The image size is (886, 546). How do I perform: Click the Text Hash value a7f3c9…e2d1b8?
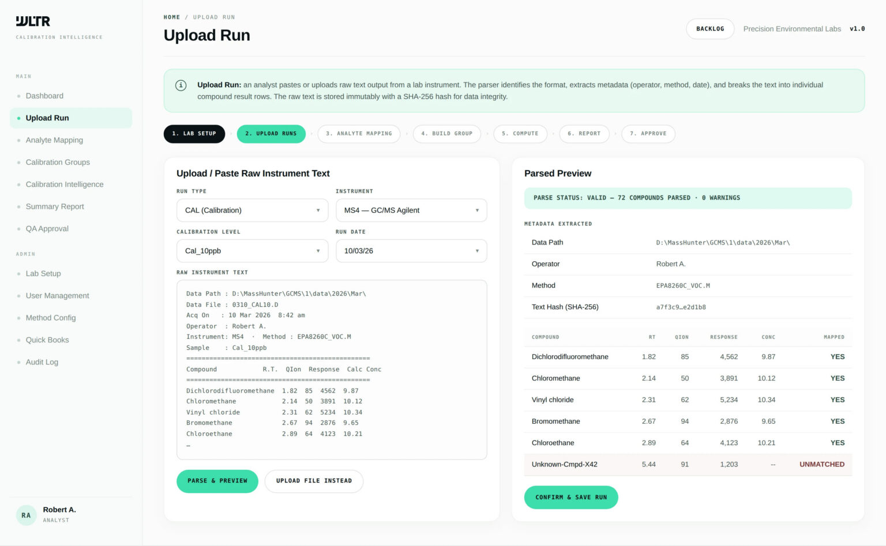pyautogui.click(x=681, y=307)
